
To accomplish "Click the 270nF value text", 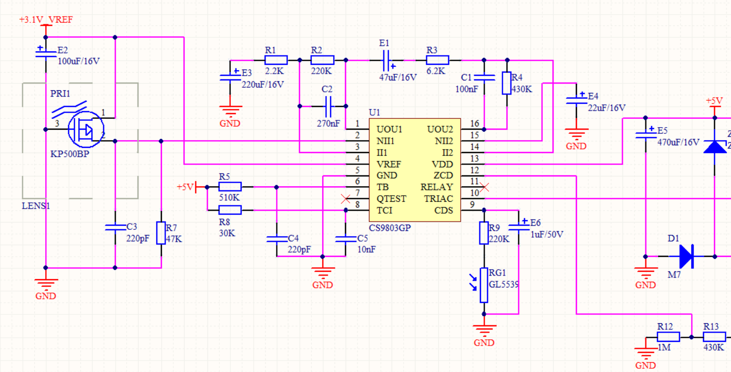I will coord(329,123).
